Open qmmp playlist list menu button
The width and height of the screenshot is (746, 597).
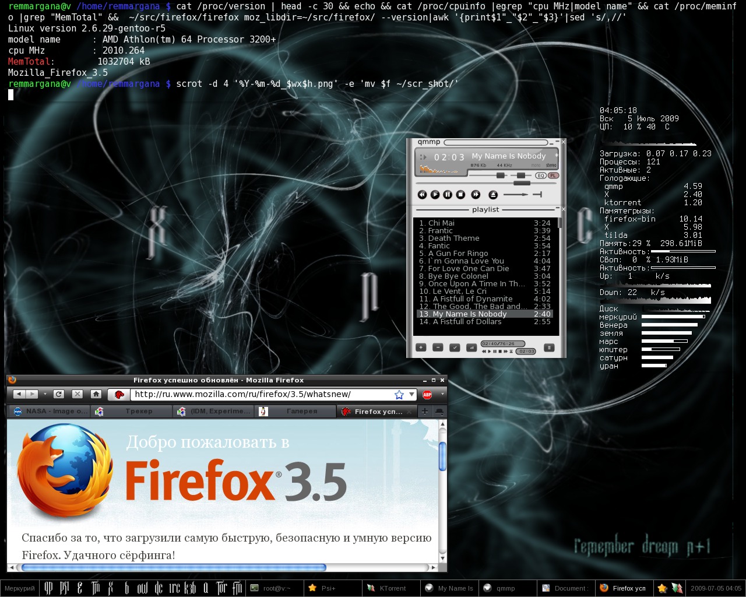(549, 347)
